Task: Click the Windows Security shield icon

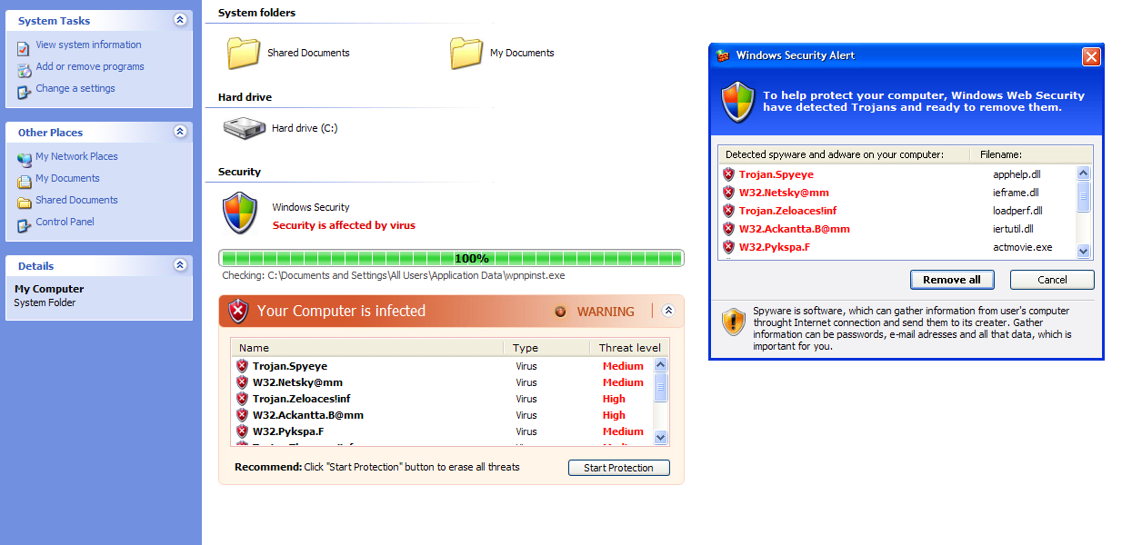Action: pyautogui.click(x=241, y=213)
